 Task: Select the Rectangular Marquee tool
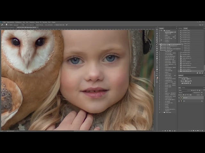pos(157,32)
